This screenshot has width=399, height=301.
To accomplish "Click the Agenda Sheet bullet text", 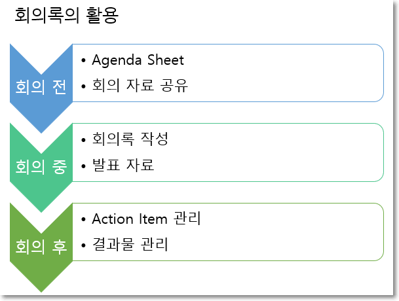I will (x=138, y=60).
